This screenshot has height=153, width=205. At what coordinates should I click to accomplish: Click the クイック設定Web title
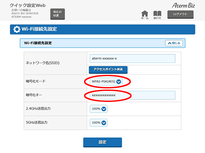pyautogui.click(x=27, y=5)
